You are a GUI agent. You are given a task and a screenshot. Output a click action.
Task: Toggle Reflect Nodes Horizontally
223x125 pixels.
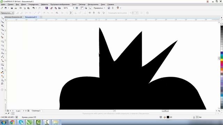90,13
